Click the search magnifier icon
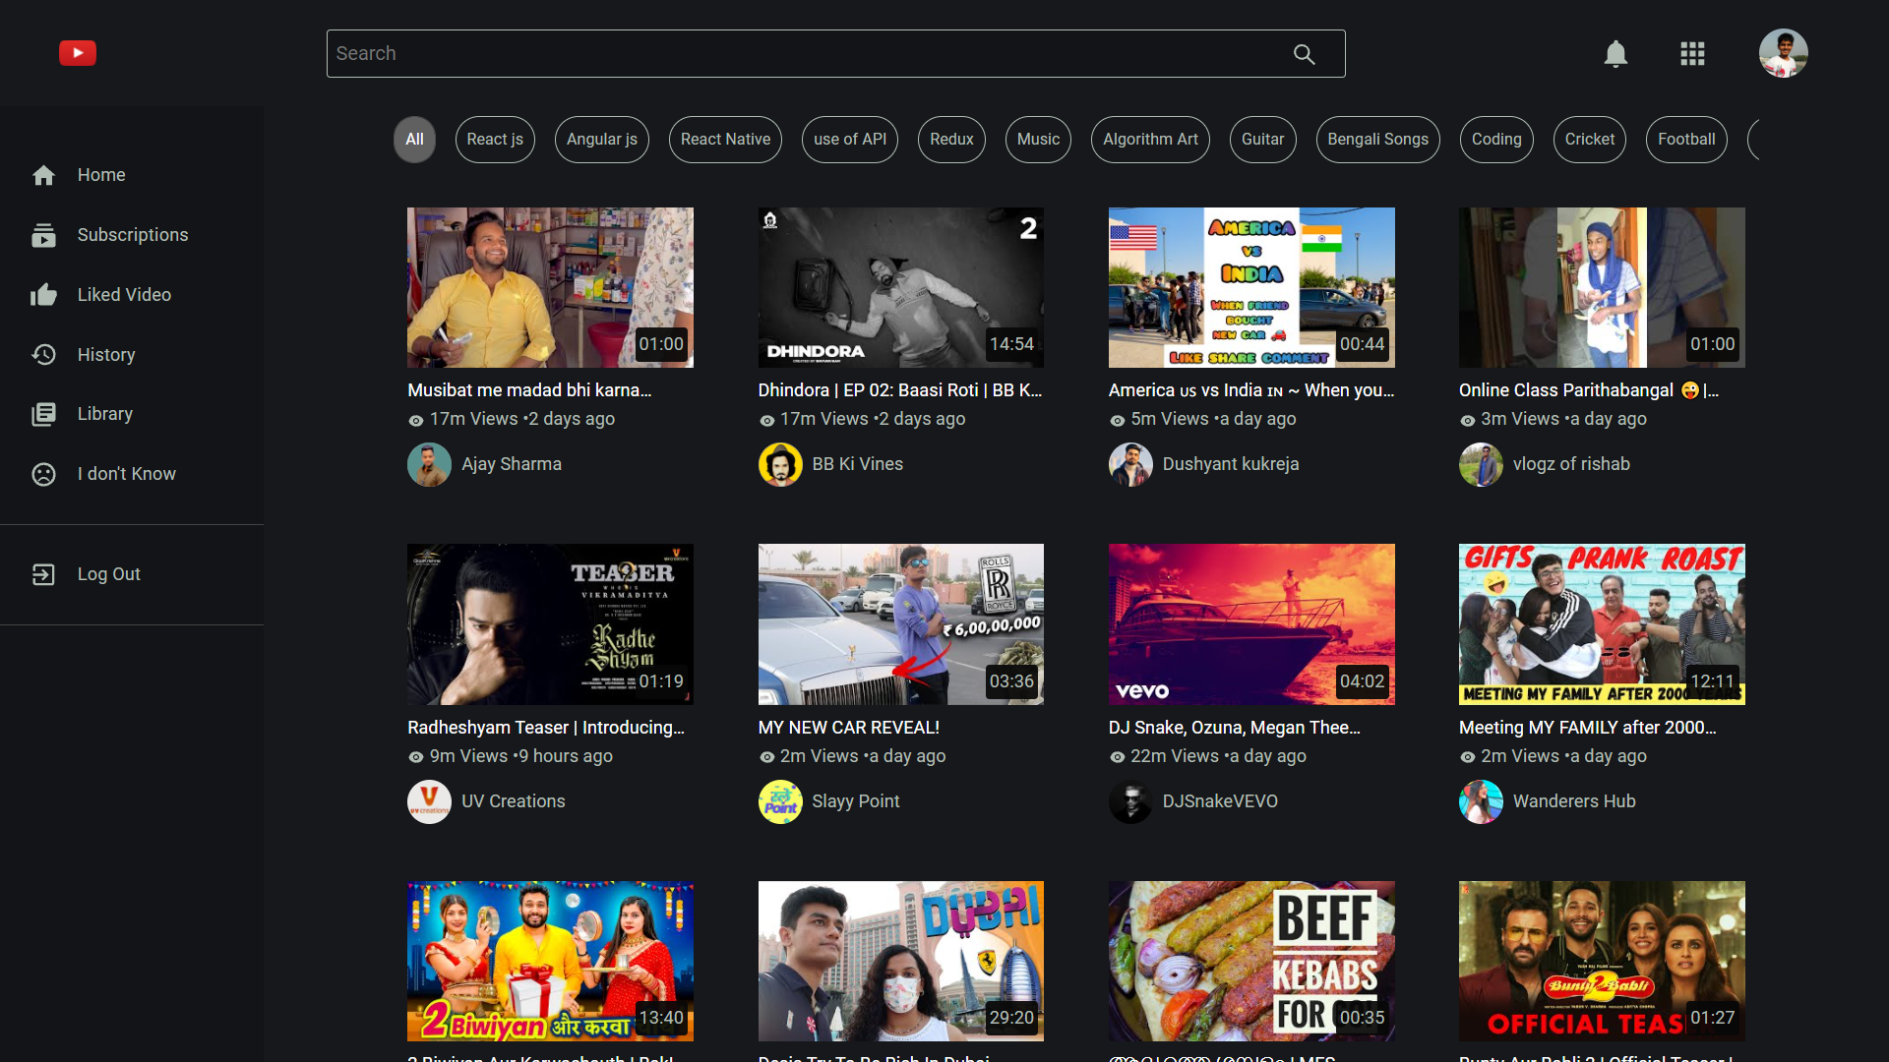Image resolution: width=1889 pixels, height=1062 pixels. coord(1305,54)
